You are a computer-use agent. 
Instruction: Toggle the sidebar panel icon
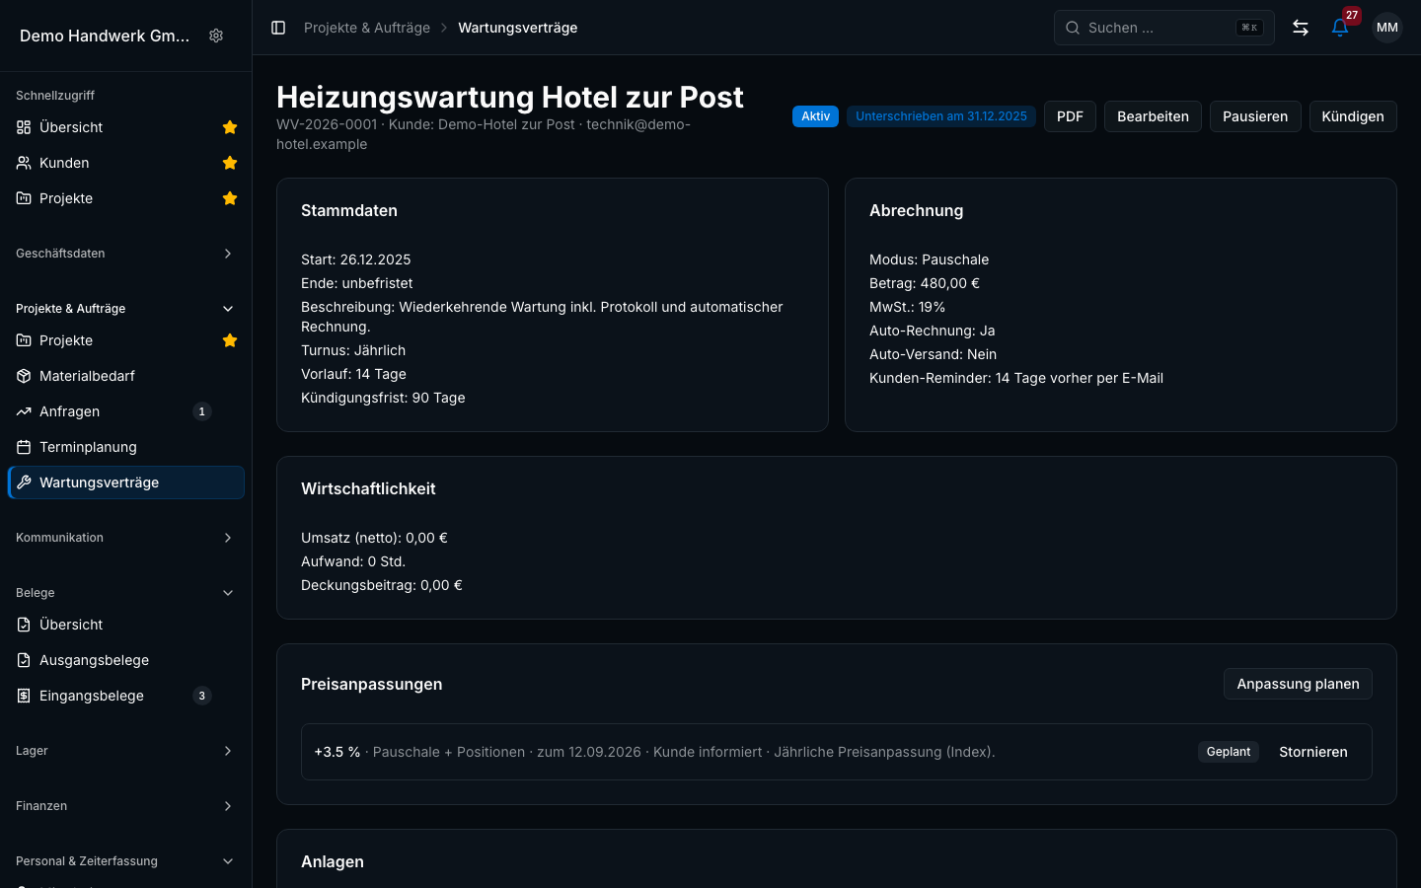tap(278, 28)
